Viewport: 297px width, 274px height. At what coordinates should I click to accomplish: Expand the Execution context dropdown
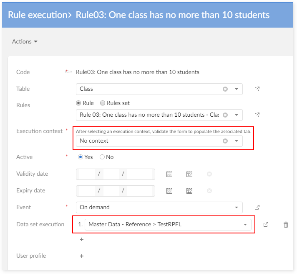click(x=236, y=141)
